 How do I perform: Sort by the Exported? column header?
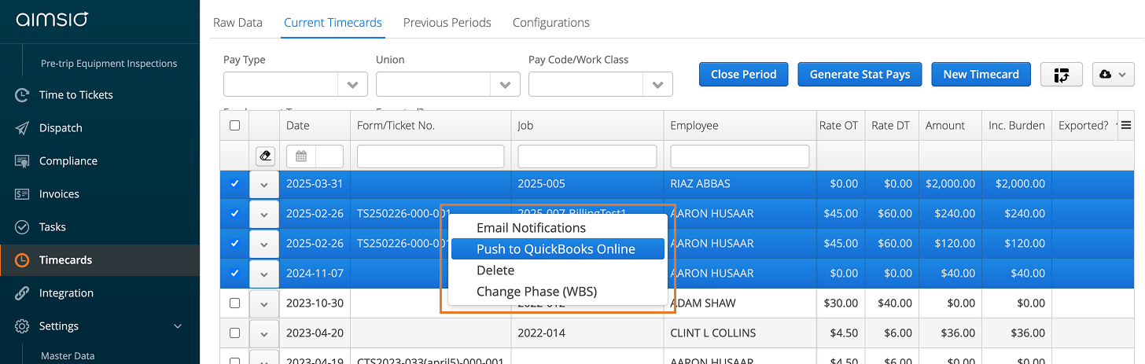pos(1084,126)
